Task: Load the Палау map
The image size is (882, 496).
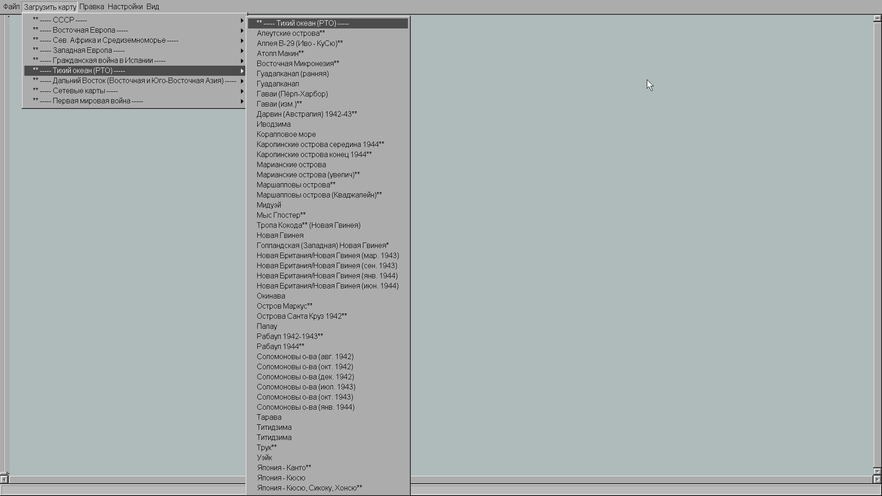Action: [x=328, y=327]
